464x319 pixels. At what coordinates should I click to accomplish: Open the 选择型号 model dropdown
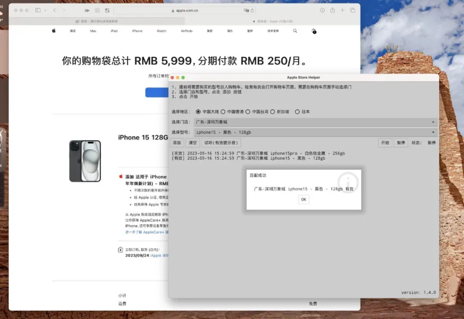click(316, 132)
